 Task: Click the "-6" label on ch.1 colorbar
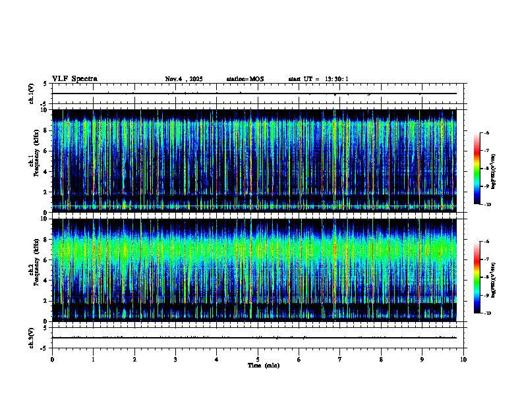486,133
